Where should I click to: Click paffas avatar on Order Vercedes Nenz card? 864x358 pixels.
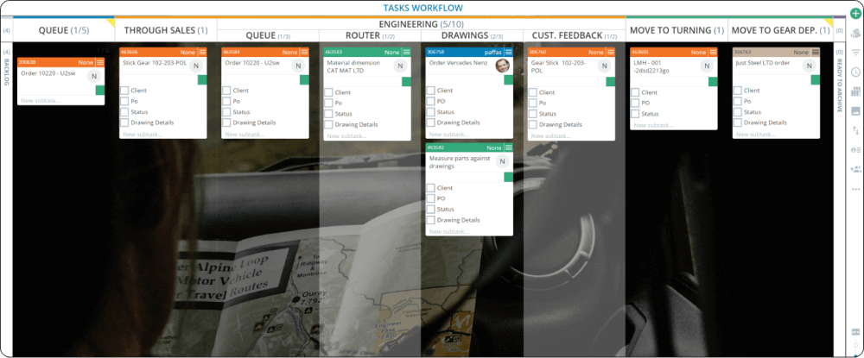(501, 66)
